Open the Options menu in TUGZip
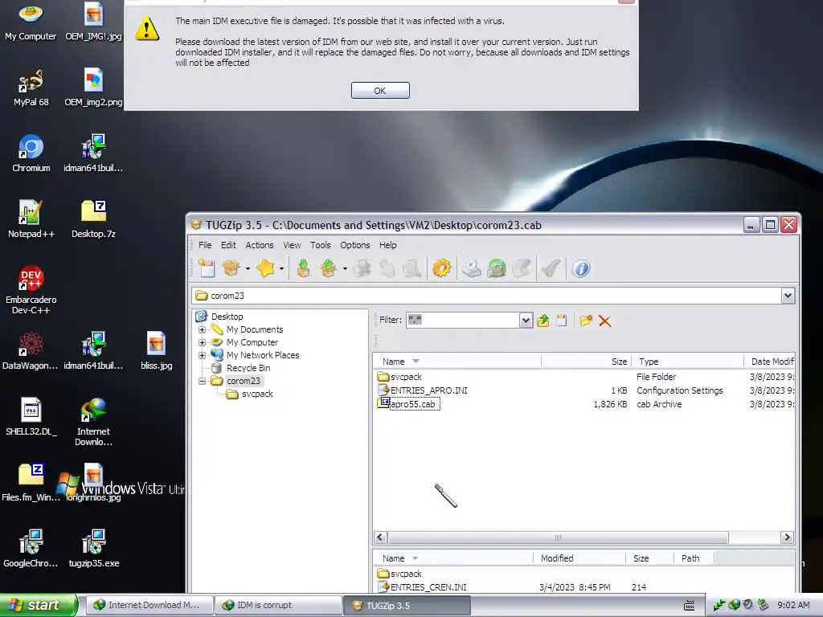The image size is (823, 617). 354,245
